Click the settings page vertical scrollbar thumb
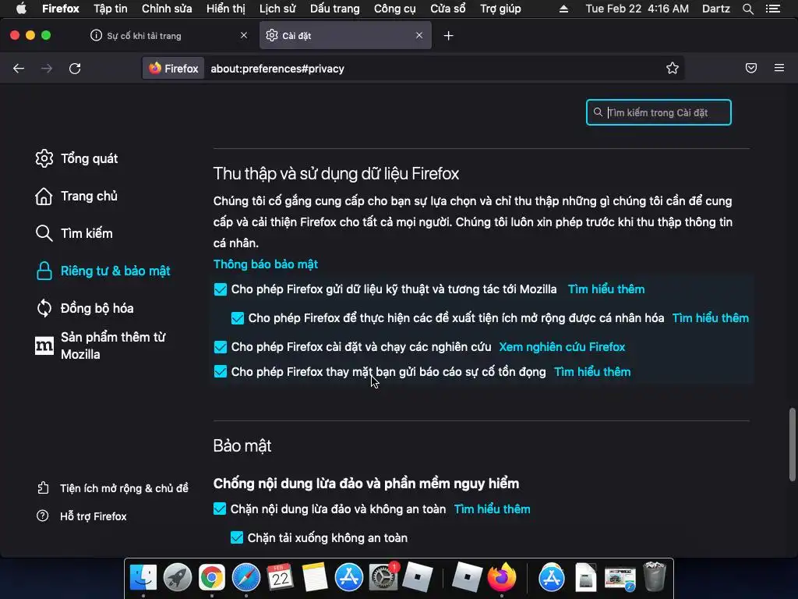The image size is (798, 599). click(792, 444)
